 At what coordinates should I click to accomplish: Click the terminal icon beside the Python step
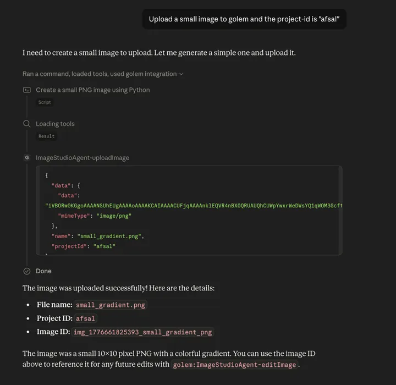coord(26,90)
